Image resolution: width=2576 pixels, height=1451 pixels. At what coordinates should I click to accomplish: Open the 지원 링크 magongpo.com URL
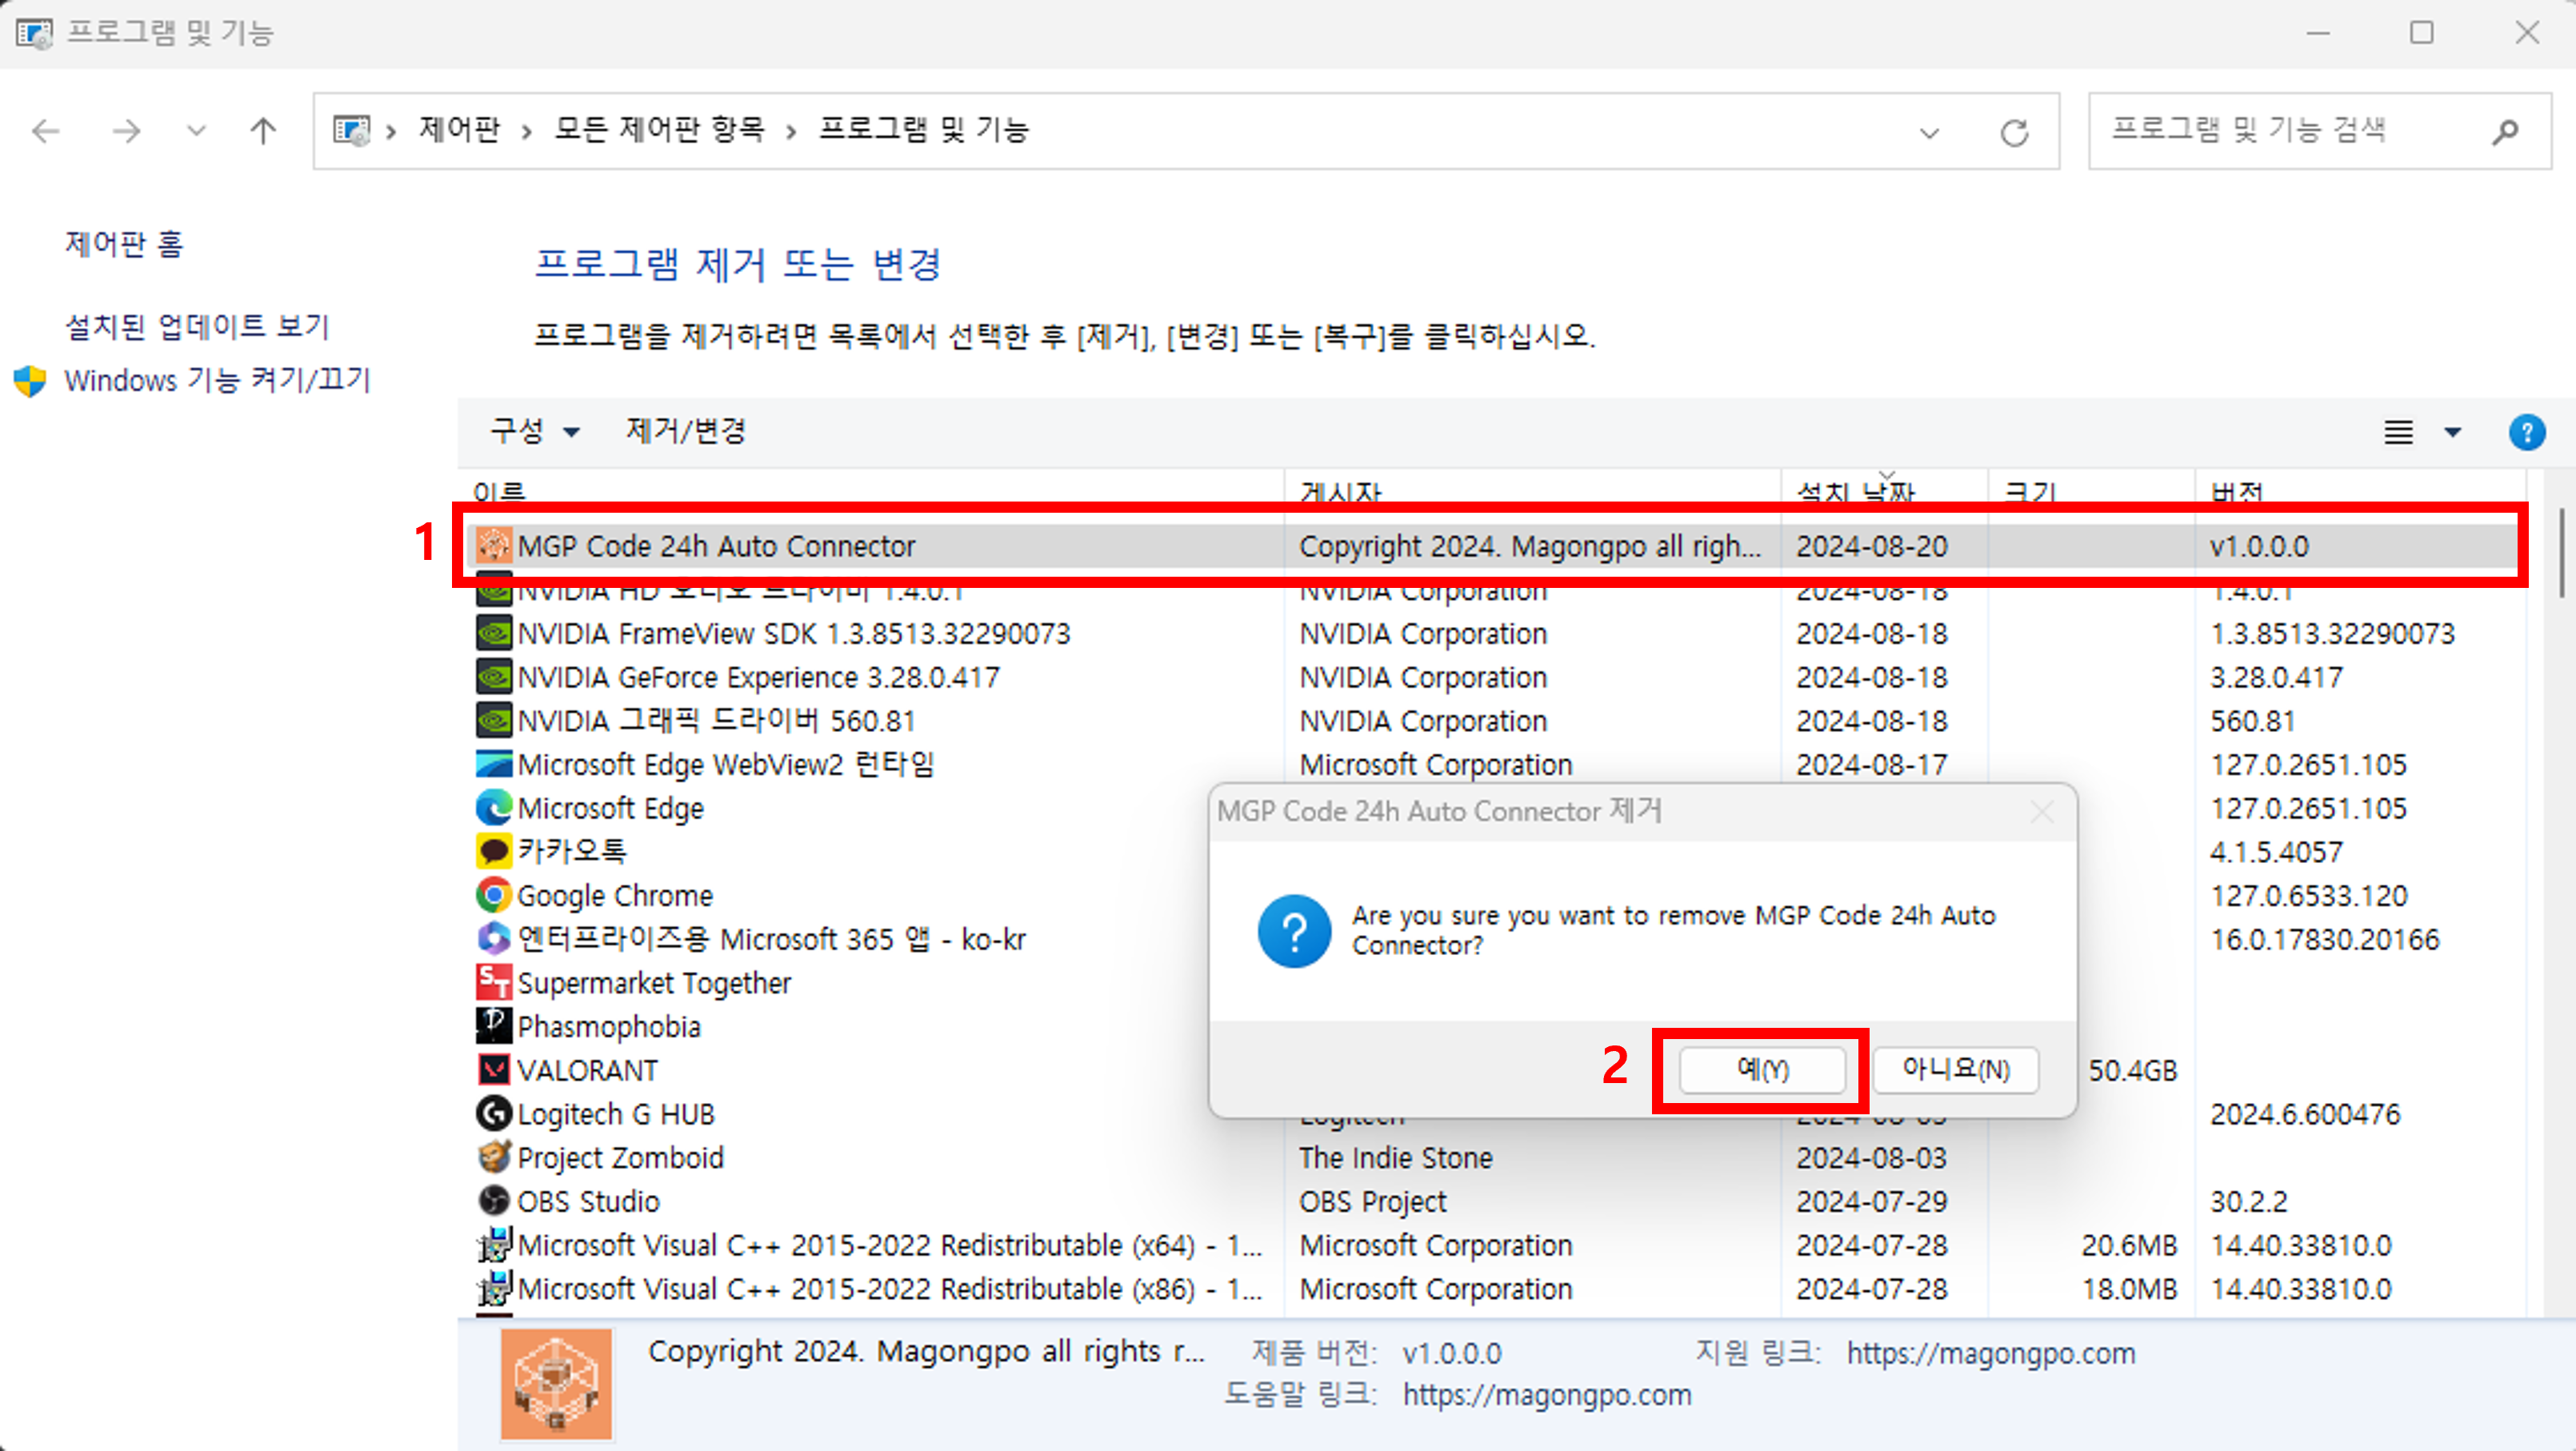(x=1991, y=1353)
